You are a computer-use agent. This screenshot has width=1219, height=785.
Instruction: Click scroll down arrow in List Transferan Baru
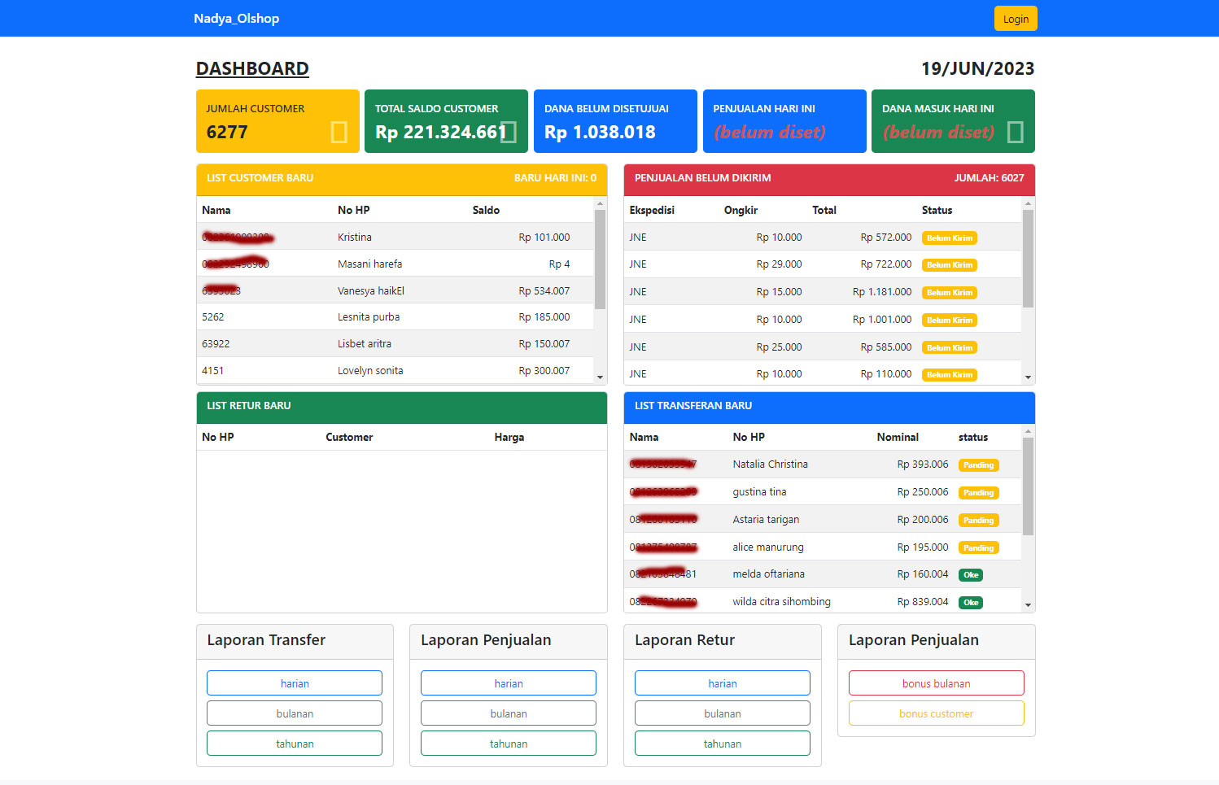pos(1028,605)
